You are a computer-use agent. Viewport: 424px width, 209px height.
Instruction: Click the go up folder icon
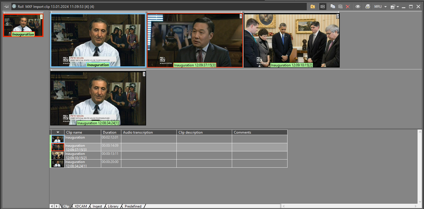(313, 6)
